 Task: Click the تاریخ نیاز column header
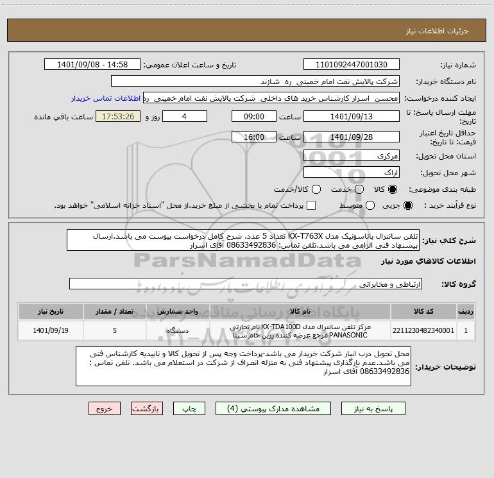51,312
